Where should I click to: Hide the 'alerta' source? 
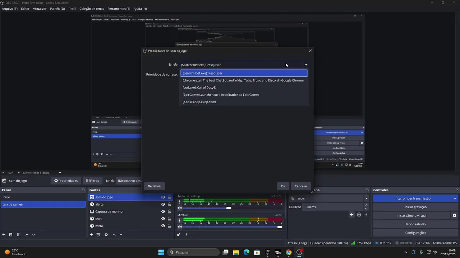point(163,204)
